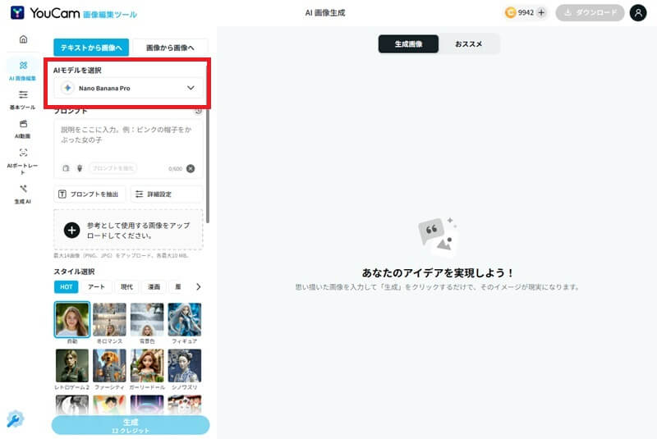Select 基本ツール in the left sidebar
This screenshot has height=439, width=657.
(22, 99)
